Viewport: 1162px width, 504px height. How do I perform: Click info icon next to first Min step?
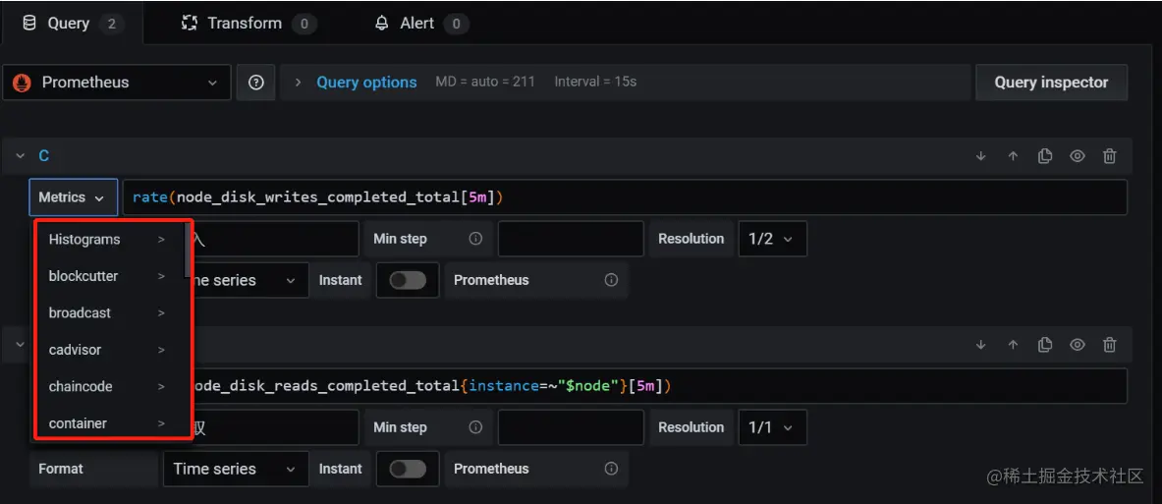pyautogui.click(x=475, y=239)
